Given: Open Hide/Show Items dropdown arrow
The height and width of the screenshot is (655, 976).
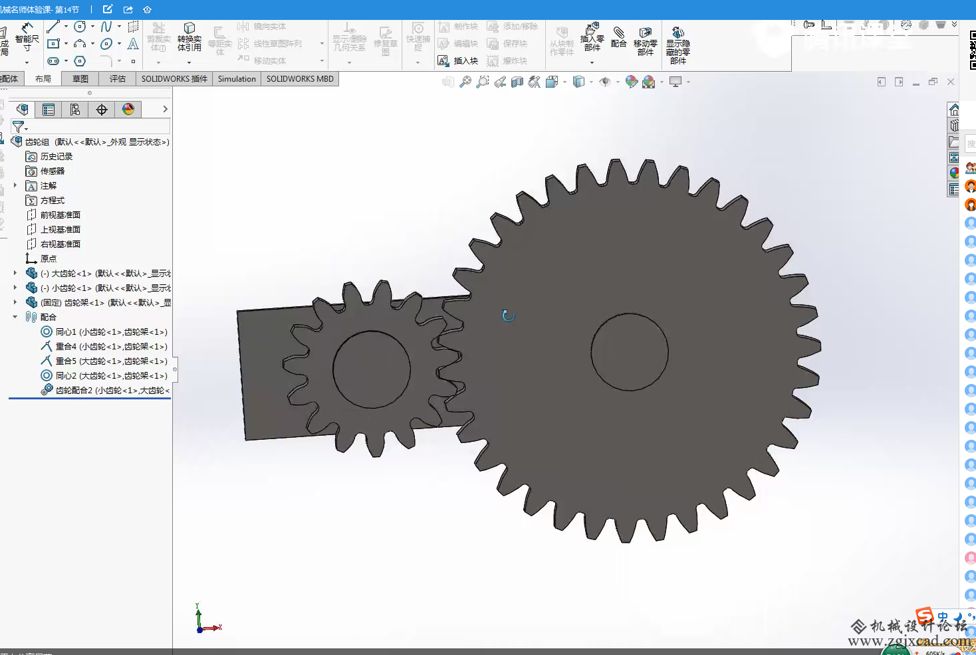Looking at the screenshot, I should [618, 82].
